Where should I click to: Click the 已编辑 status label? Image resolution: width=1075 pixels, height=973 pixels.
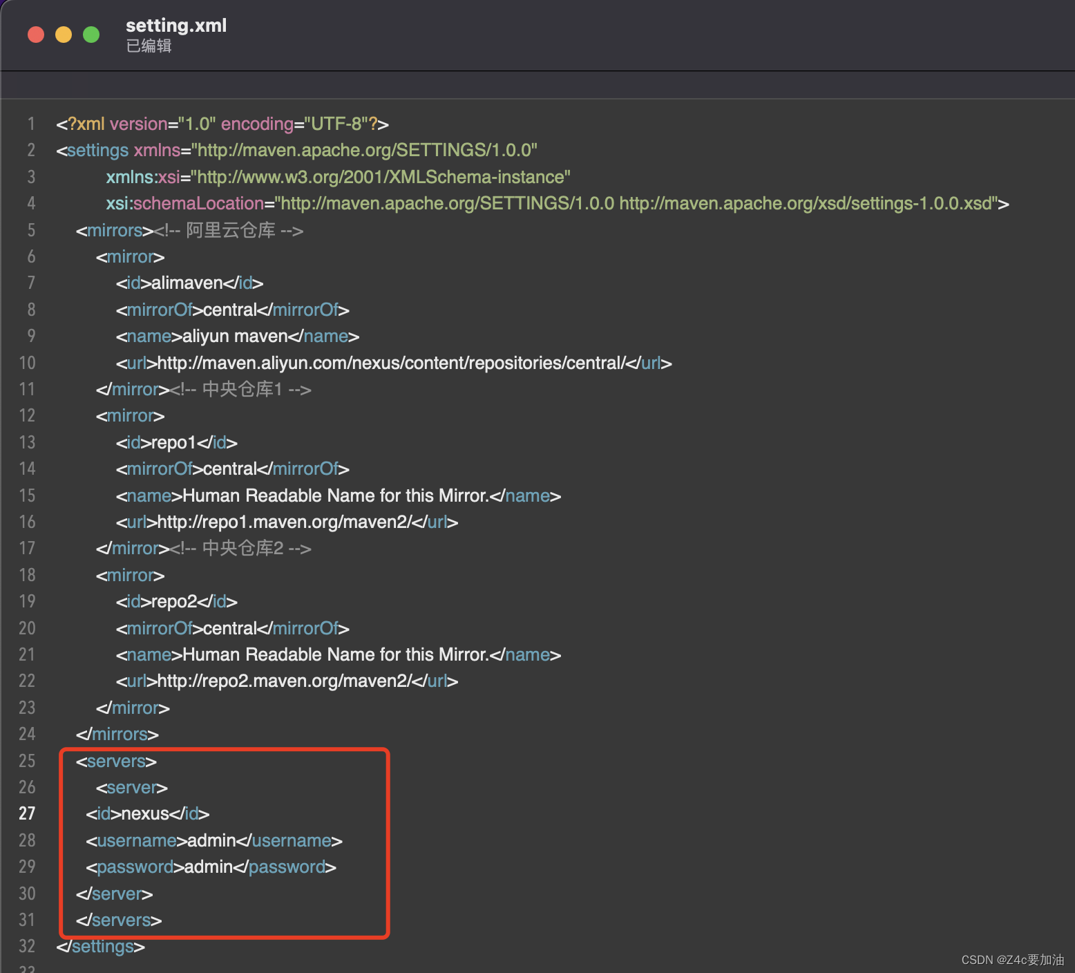click(149, 46)
